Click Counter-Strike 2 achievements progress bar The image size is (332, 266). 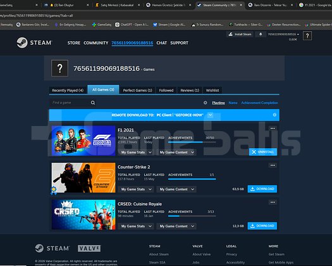point(192,179)
